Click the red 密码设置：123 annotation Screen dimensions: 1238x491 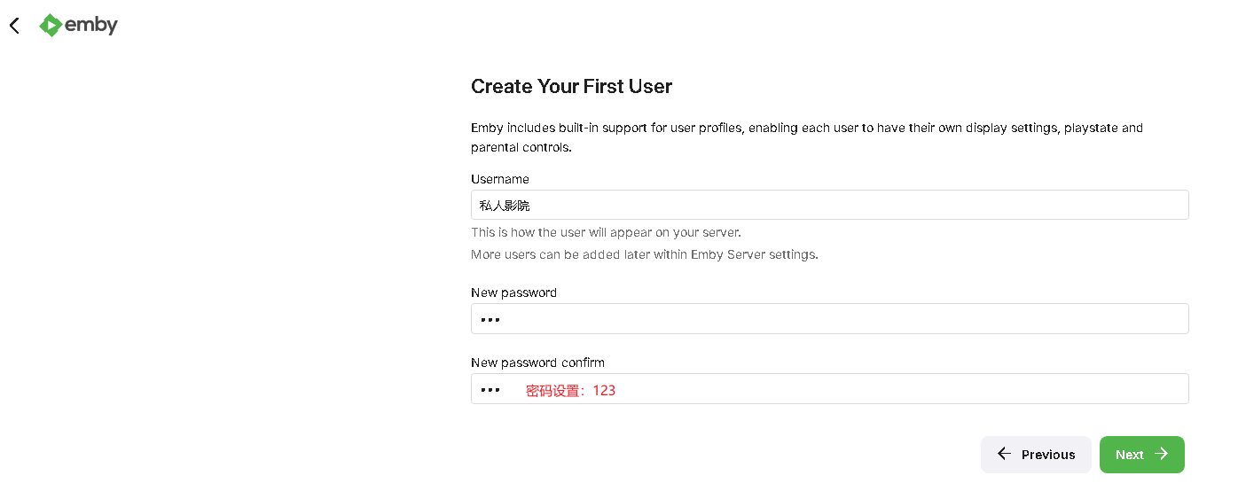[570, 391]
